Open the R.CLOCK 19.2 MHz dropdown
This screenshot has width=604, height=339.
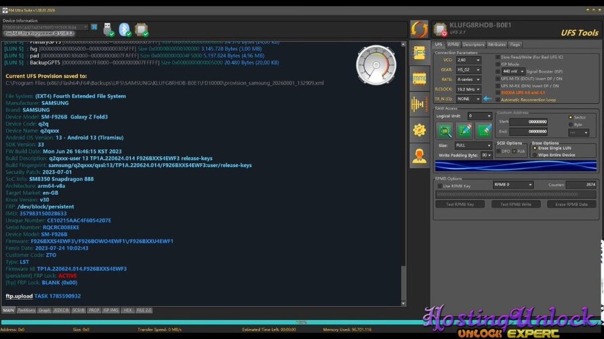[468, 89]
